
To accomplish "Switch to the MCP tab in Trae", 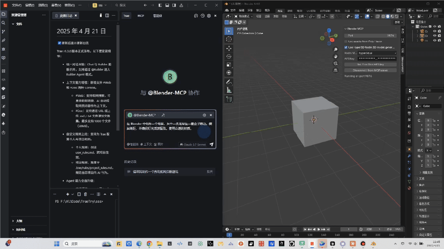I will click(x=141, y=16).
